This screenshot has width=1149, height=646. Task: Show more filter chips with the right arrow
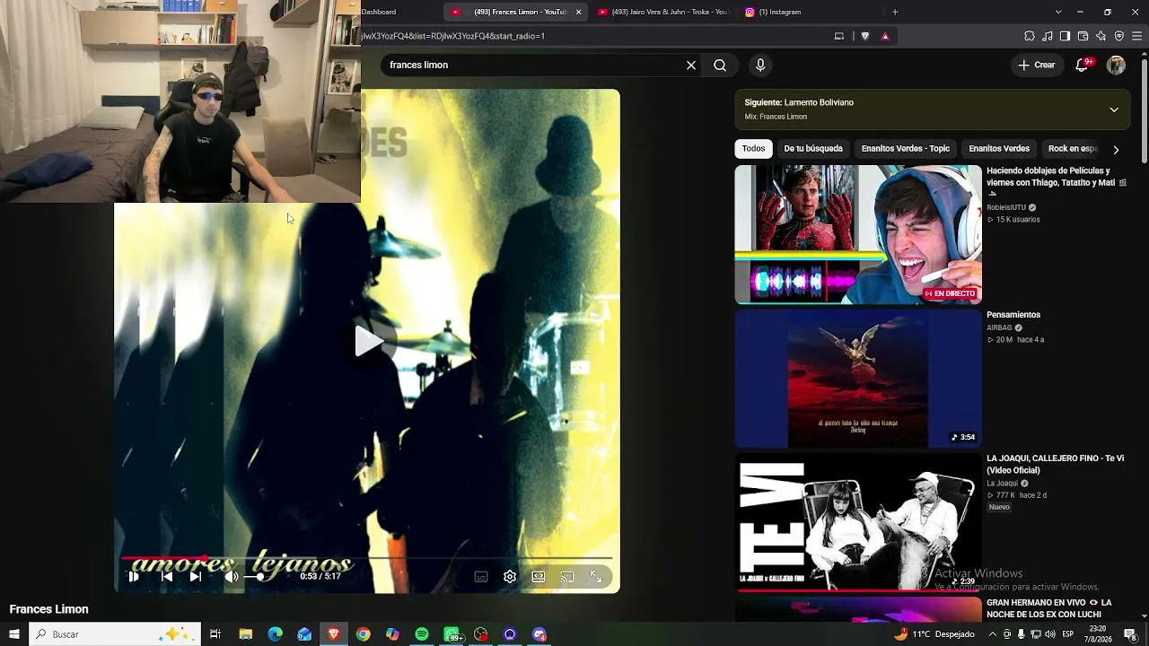point(1116,150)
